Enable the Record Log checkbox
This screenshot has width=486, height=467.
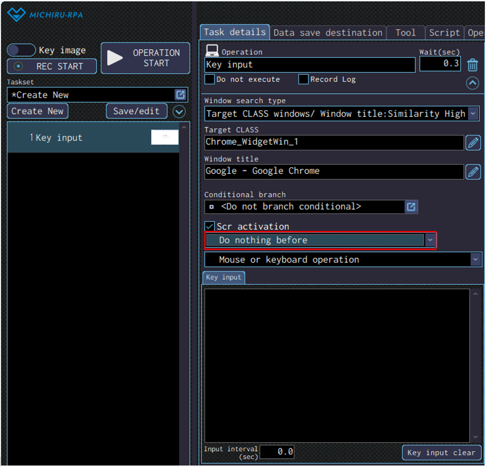[303, 79]
